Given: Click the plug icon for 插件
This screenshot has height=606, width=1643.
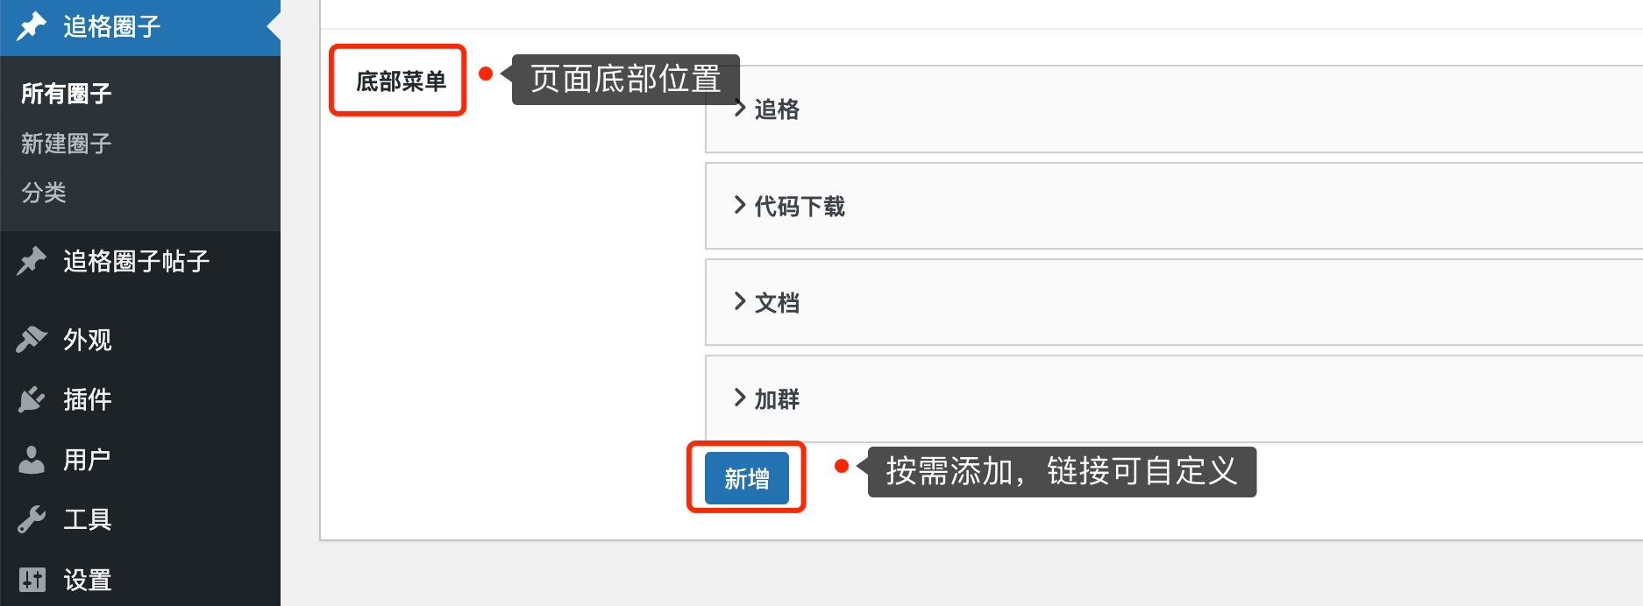Looking at the screenshot, I should [32, 399].
